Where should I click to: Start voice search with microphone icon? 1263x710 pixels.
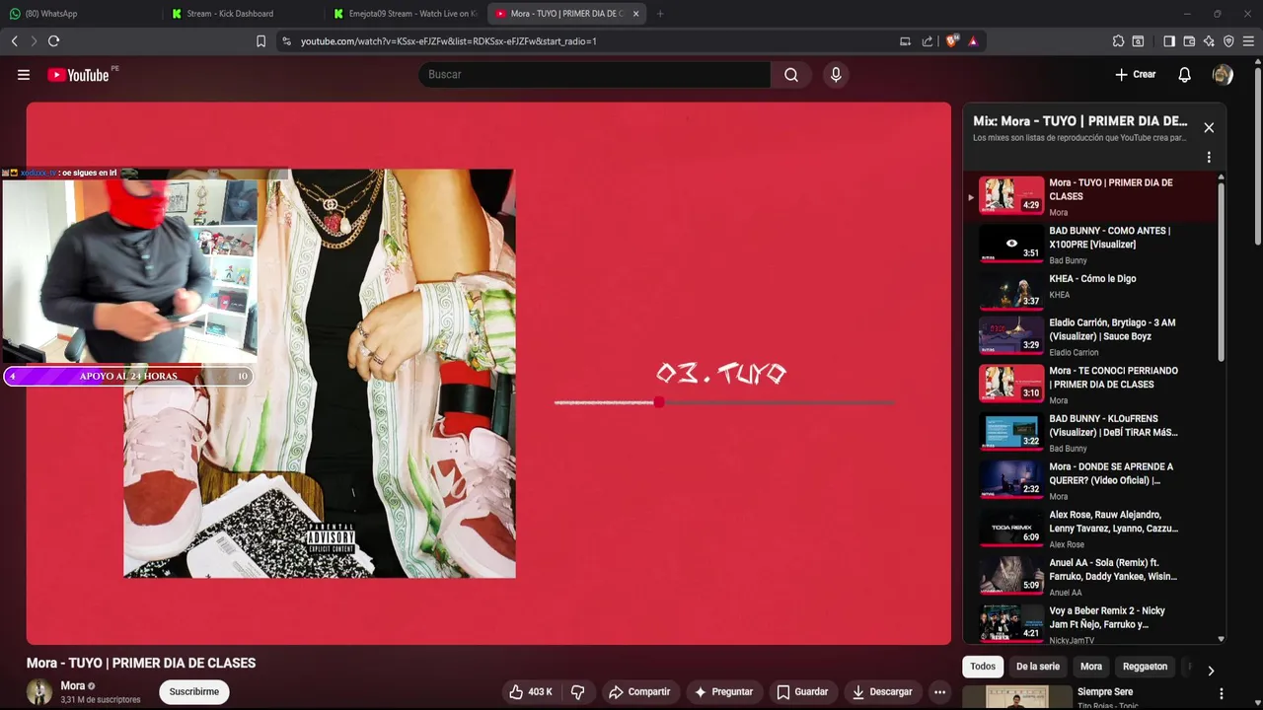[836, 75]
